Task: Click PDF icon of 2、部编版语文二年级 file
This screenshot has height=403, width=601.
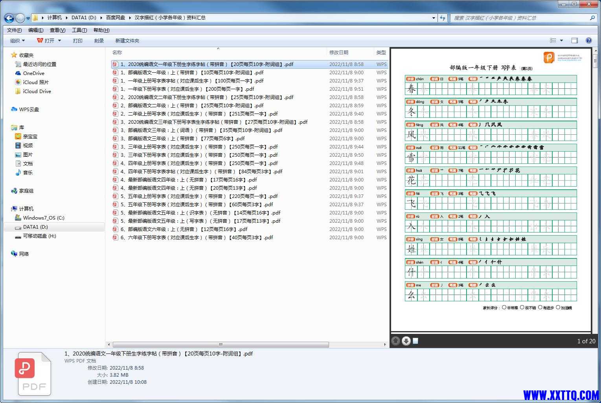Action: click(115, 106)
